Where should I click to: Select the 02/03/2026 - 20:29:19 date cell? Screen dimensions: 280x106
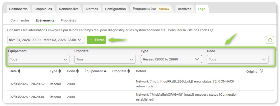point(27,97)
